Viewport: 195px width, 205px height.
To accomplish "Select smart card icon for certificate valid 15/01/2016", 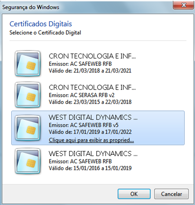I will [x=28, y=161].
